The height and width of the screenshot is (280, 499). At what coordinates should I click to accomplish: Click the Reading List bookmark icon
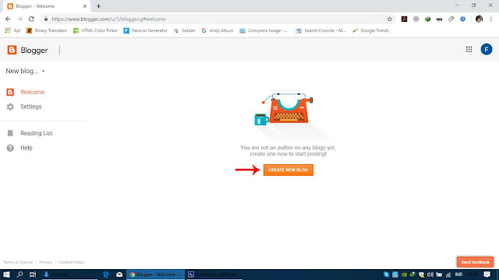[x=10, y=133]
